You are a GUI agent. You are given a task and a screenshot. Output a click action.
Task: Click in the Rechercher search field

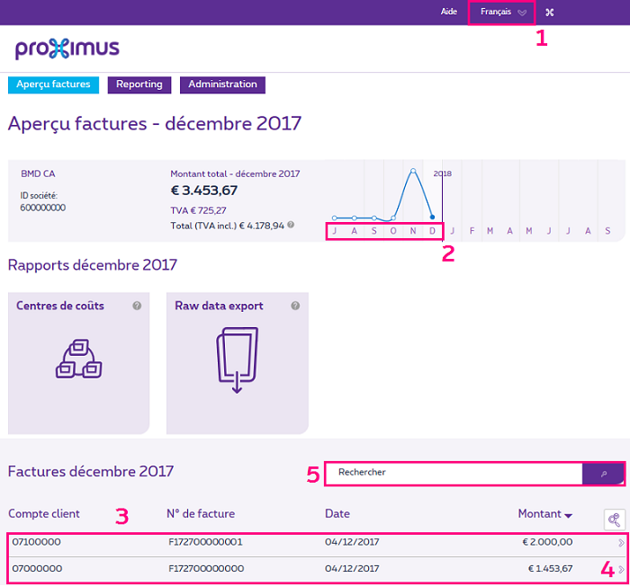click(454, 473)
